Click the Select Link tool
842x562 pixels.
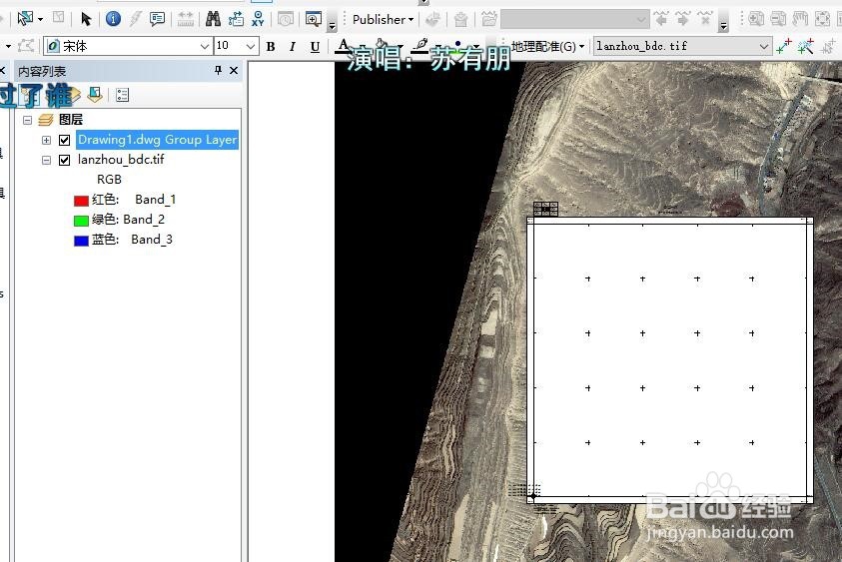(x=827, y=46)
